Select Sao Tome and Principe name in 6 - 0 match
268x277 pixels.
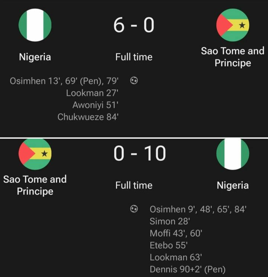[x=233, y=57]
